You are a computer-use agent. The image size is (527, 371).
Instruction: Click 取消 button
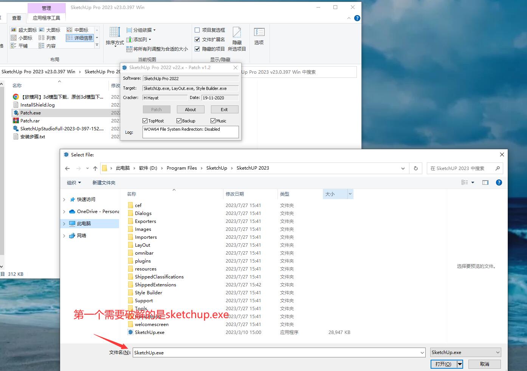point(485,364)
